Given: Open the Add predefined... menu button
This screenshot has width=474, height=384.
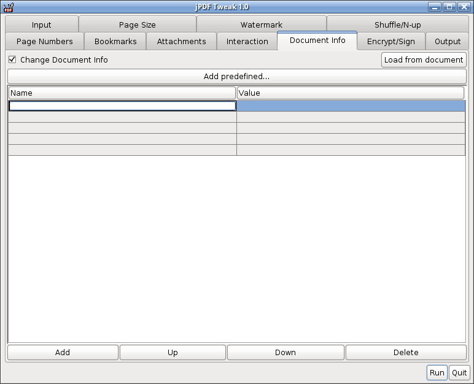Looking at the screenshot, I should click(x=237, y=77).
